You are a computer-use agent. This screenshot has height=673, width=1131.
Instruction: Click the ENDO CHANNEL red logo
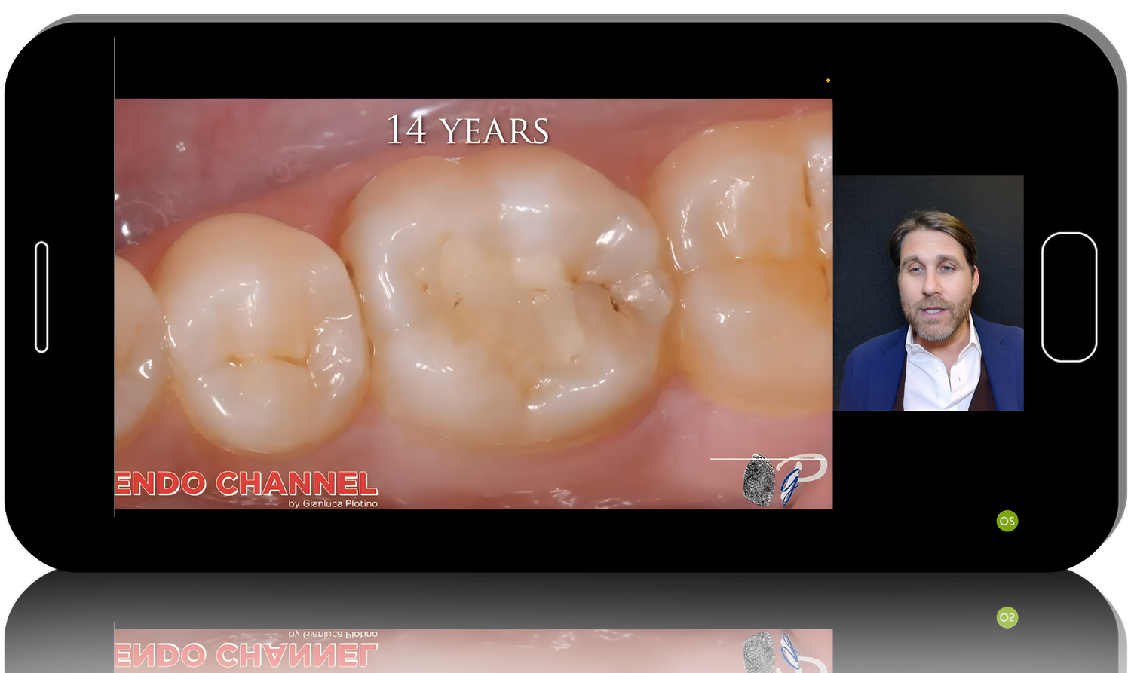246,483
